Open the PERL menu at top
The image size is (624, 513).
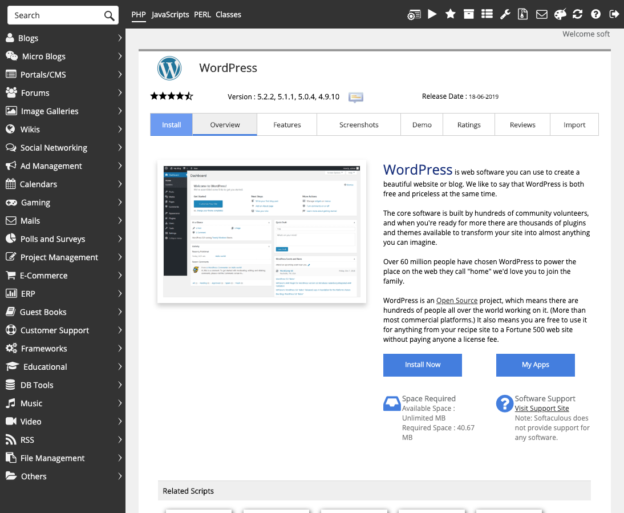[202, 15]
